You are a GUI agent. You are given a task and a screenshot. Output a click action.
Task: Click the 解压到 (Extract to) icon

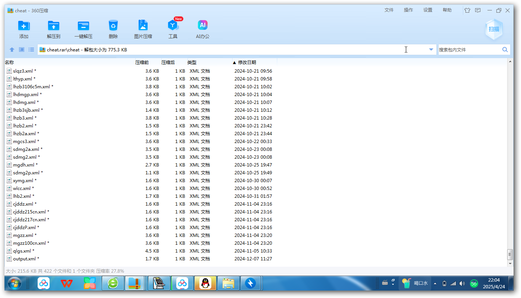(54, 26)
